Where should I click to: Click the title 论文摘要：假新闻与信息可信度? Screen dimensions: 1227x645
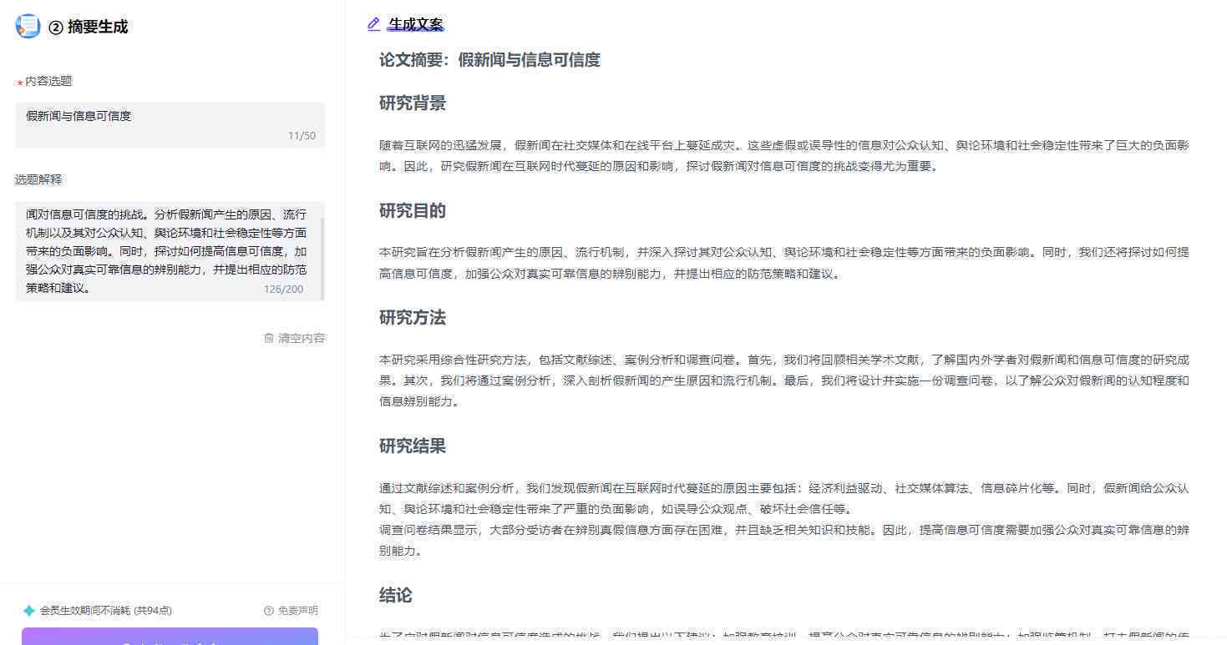[x=489, y=60]
